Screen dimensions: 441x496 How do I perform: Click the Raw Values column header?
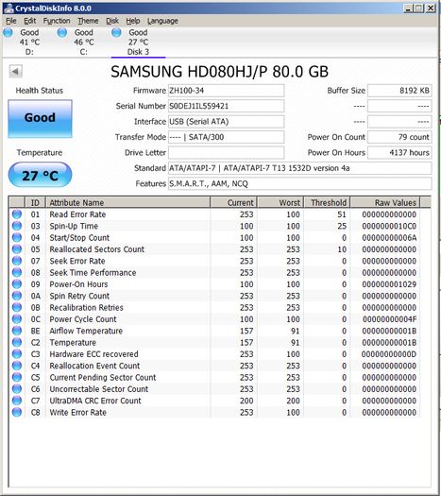[x=385, y=202]
